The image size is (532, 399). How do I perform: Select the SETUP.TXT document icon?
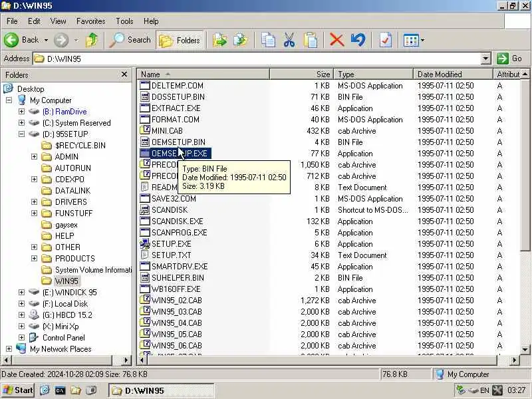tap(145, 255)
